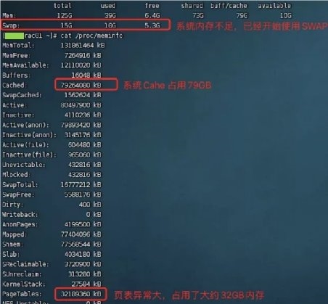Click the MemTotal line

[54, 46]
